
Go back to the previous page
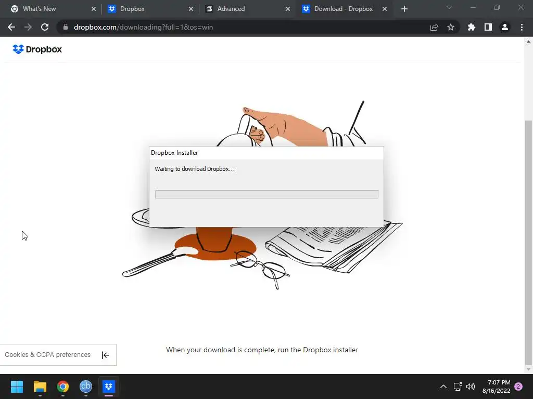click(11, 27)
